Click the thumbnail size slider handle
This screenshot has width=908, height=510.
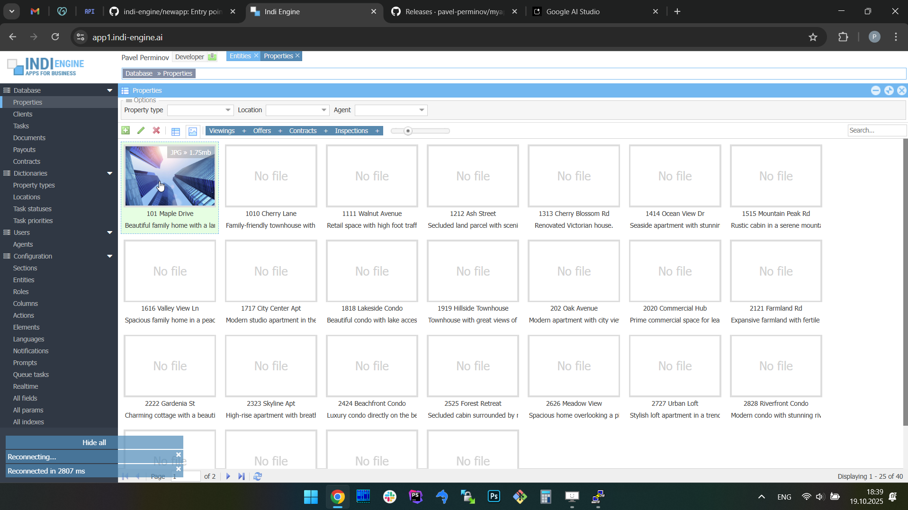[408, 131]
